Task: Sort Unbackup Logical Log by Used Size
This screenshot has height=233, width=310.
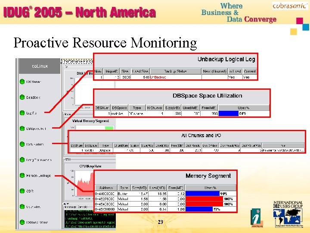Action: point(140,71)
